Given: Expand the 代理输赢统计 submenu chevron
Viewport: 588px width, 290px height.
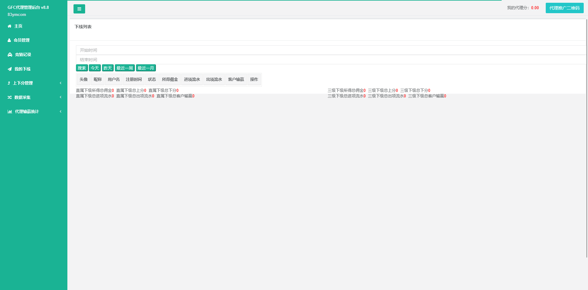Looking at the screenshot, I should 61,111.
